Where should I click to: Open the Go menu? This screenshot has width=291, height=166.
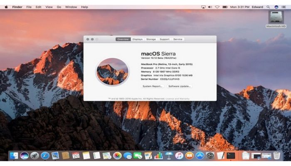(x=59, y=7)
